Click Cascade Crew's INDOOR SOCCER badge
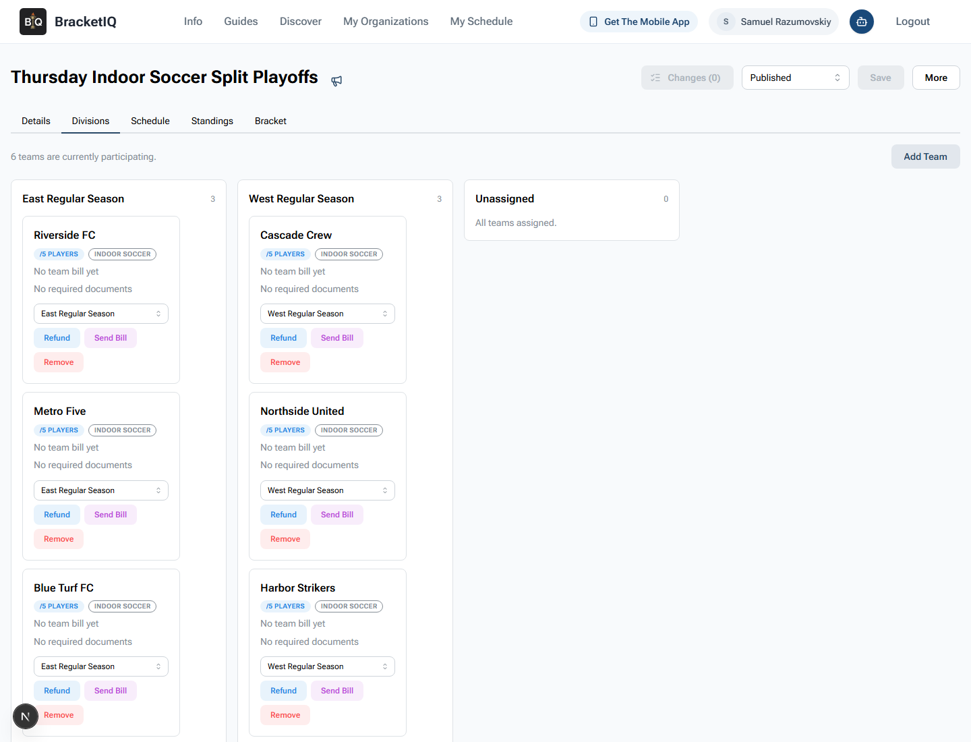Image resolution: width=971 pixels, height=742 pixels. (x=349, y=254)
